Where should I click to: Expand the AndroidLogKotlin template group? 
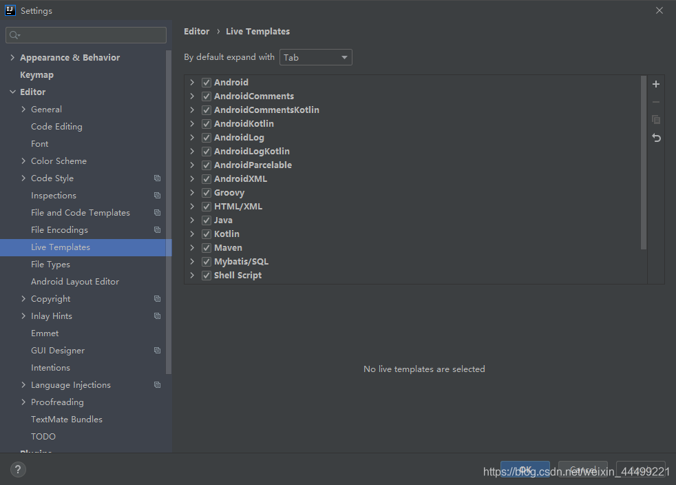[x=192, y=151]
